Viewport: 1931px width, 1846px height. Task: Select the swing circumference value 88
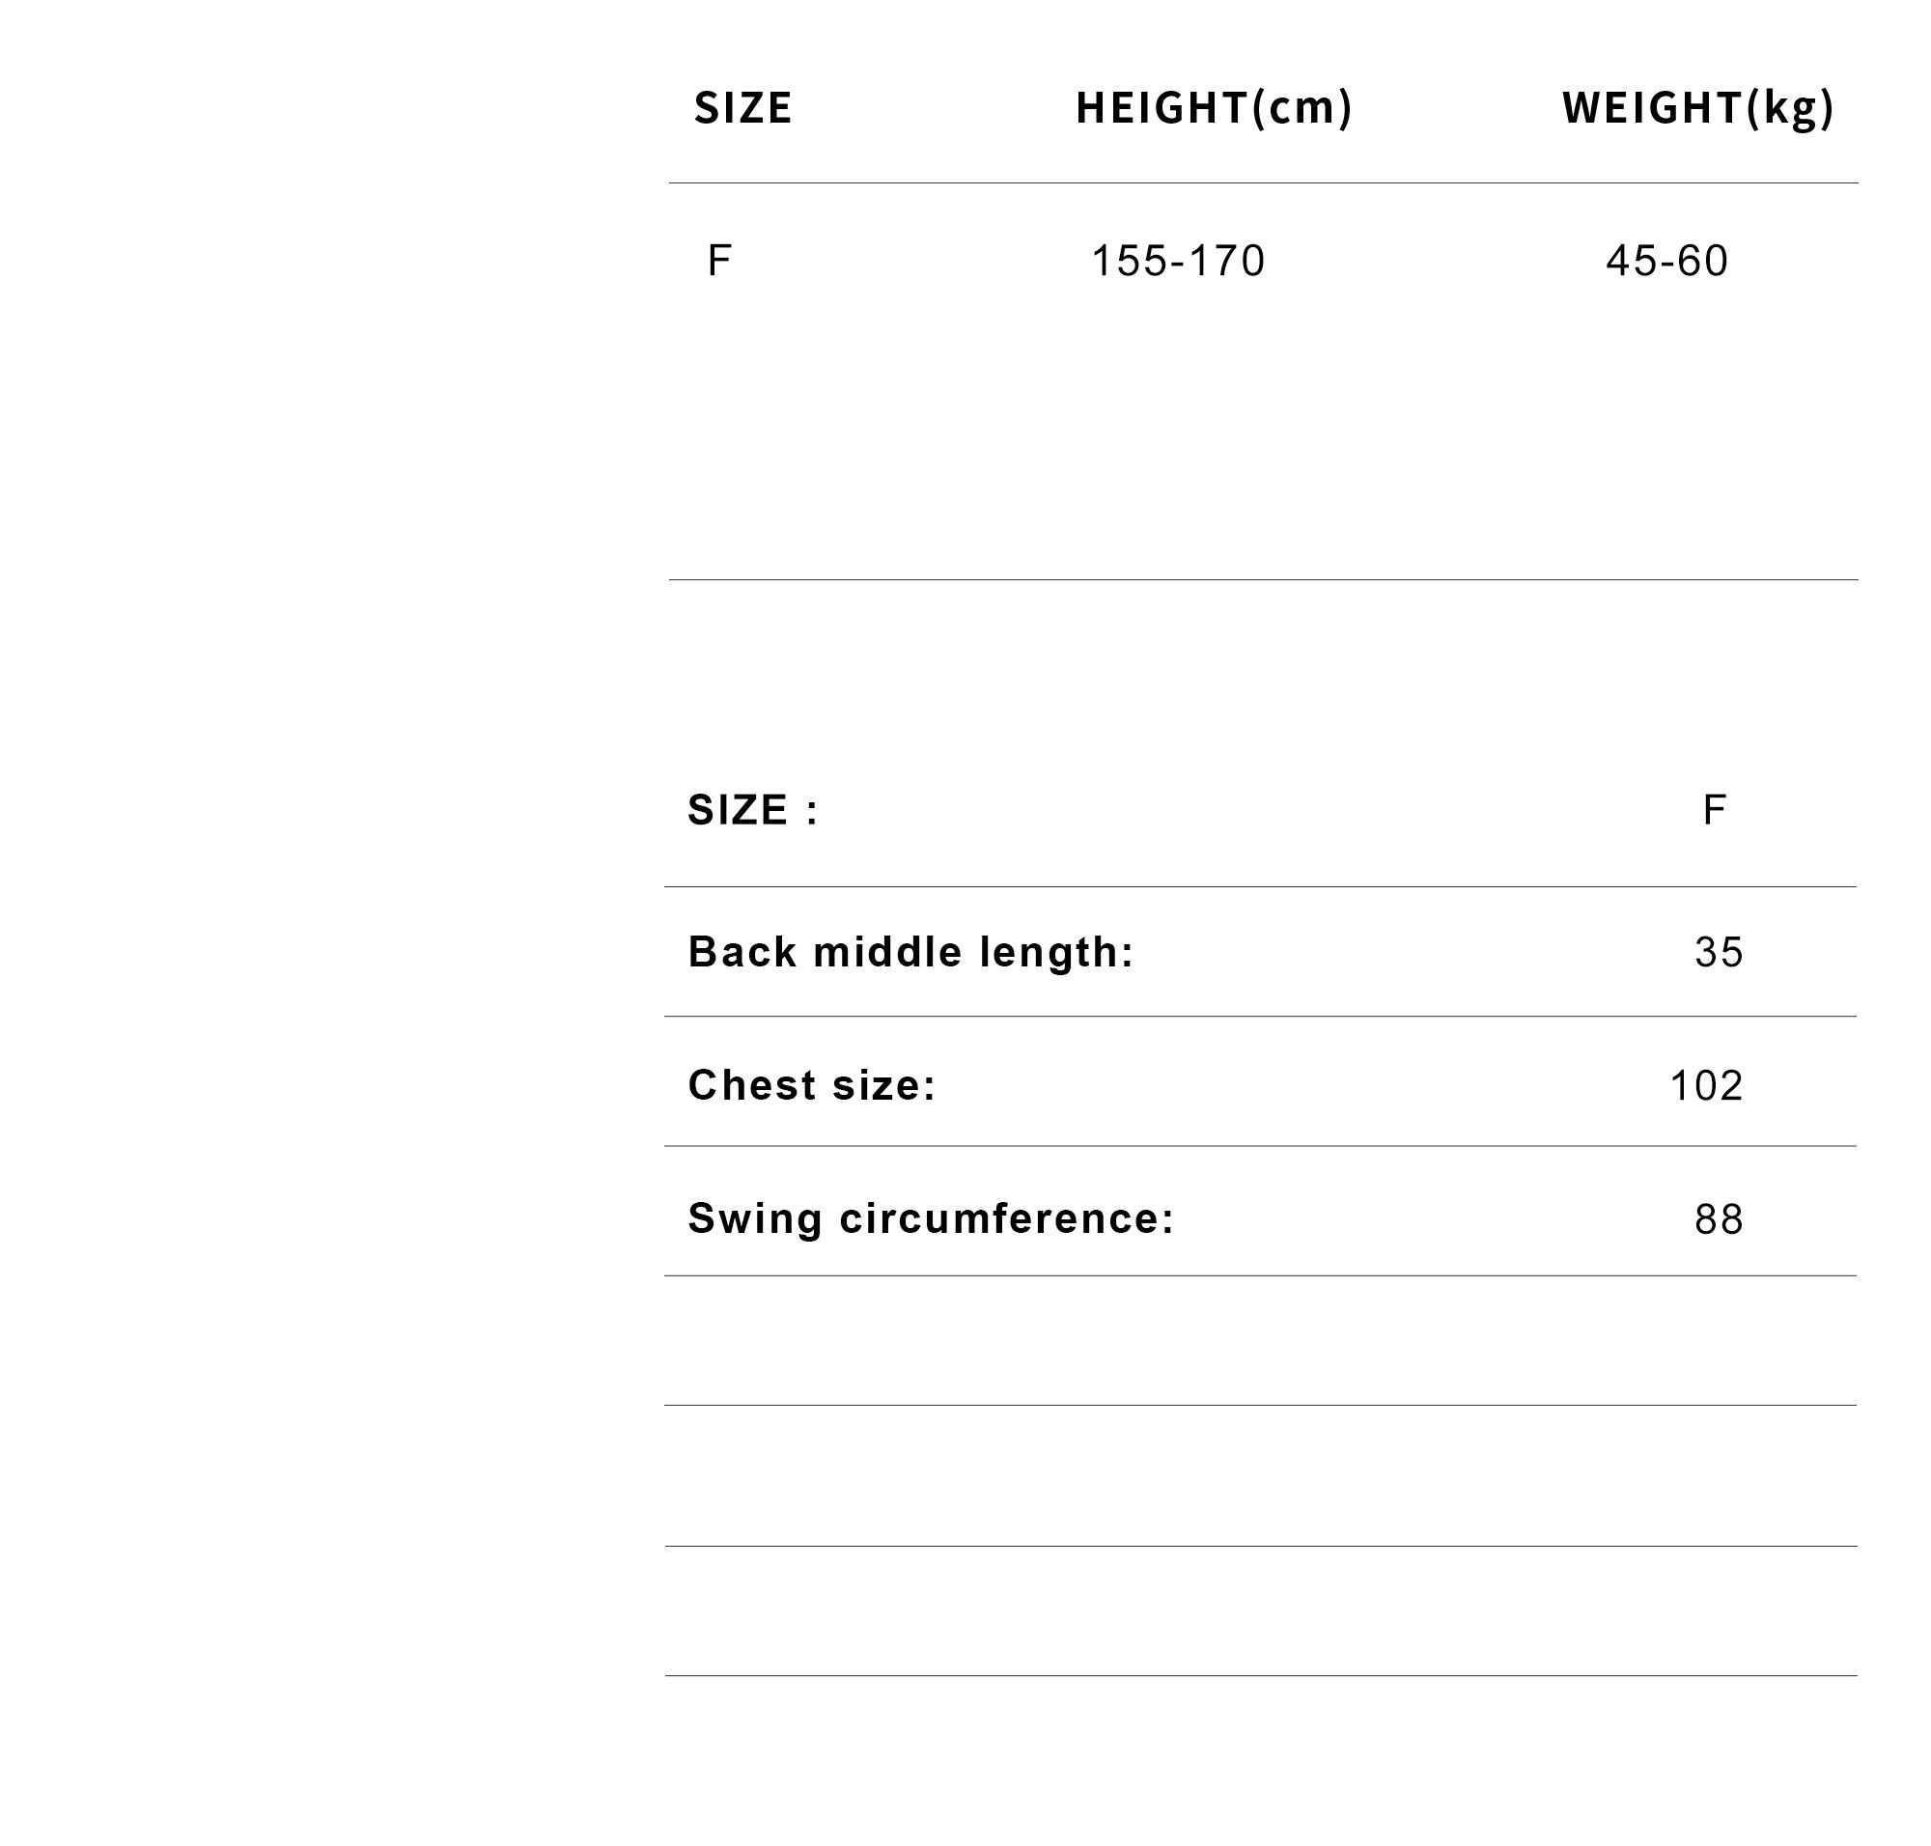coord(1719,1219)
